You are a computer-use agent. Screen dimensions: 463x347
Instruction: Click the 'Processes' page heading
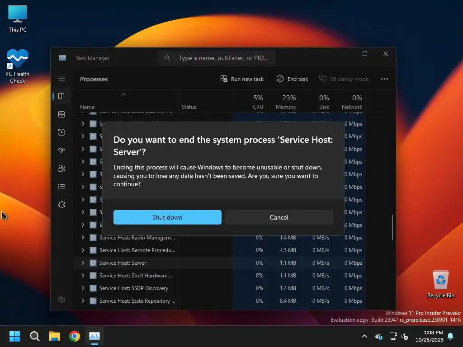(x=94, y=79)
